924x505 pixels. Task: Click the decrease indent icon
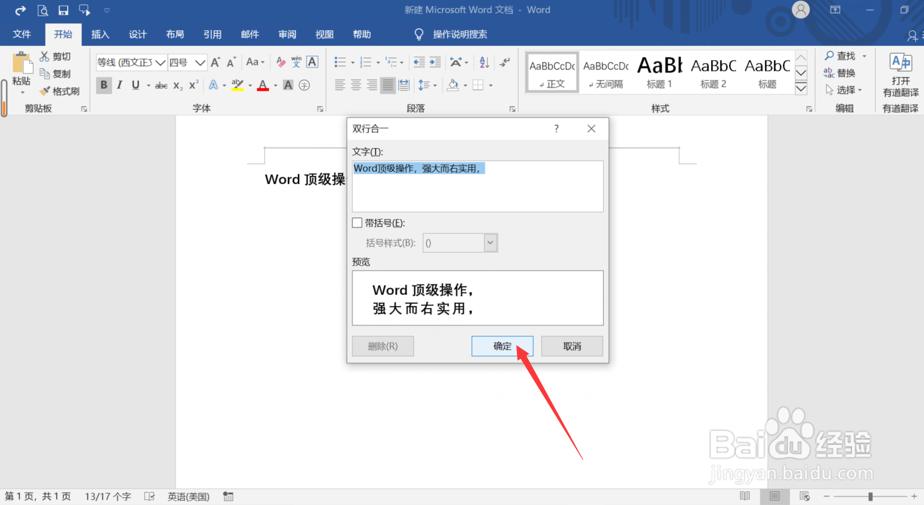tap(419, 62)
